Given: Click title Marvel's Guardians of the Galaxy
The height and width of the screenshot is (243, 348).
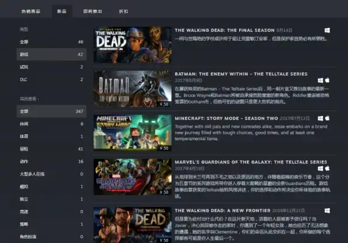Looking at the screenshot, I should pyautogui.click(x=251, y=162).
